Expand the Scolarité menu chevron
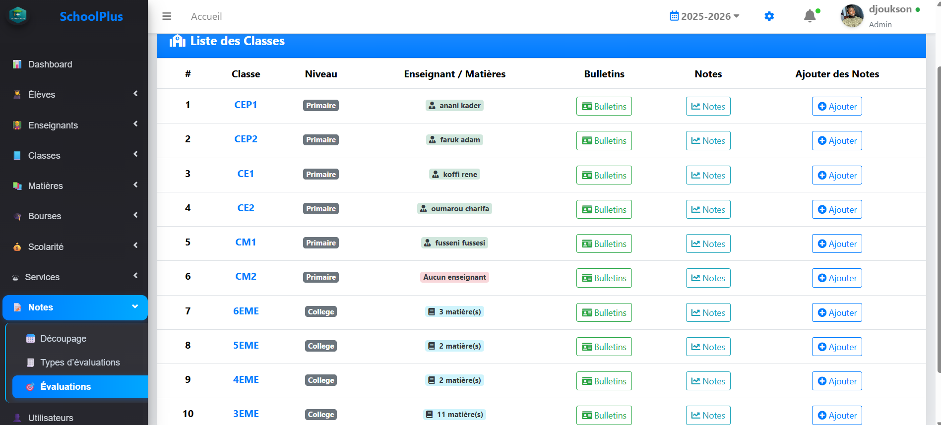Image resolution: width=941 pixels, height=425 pixels. 135,245
